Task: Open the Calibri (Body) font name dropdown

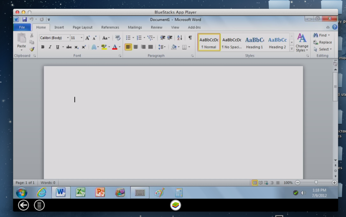Action: tap(68, 38)
